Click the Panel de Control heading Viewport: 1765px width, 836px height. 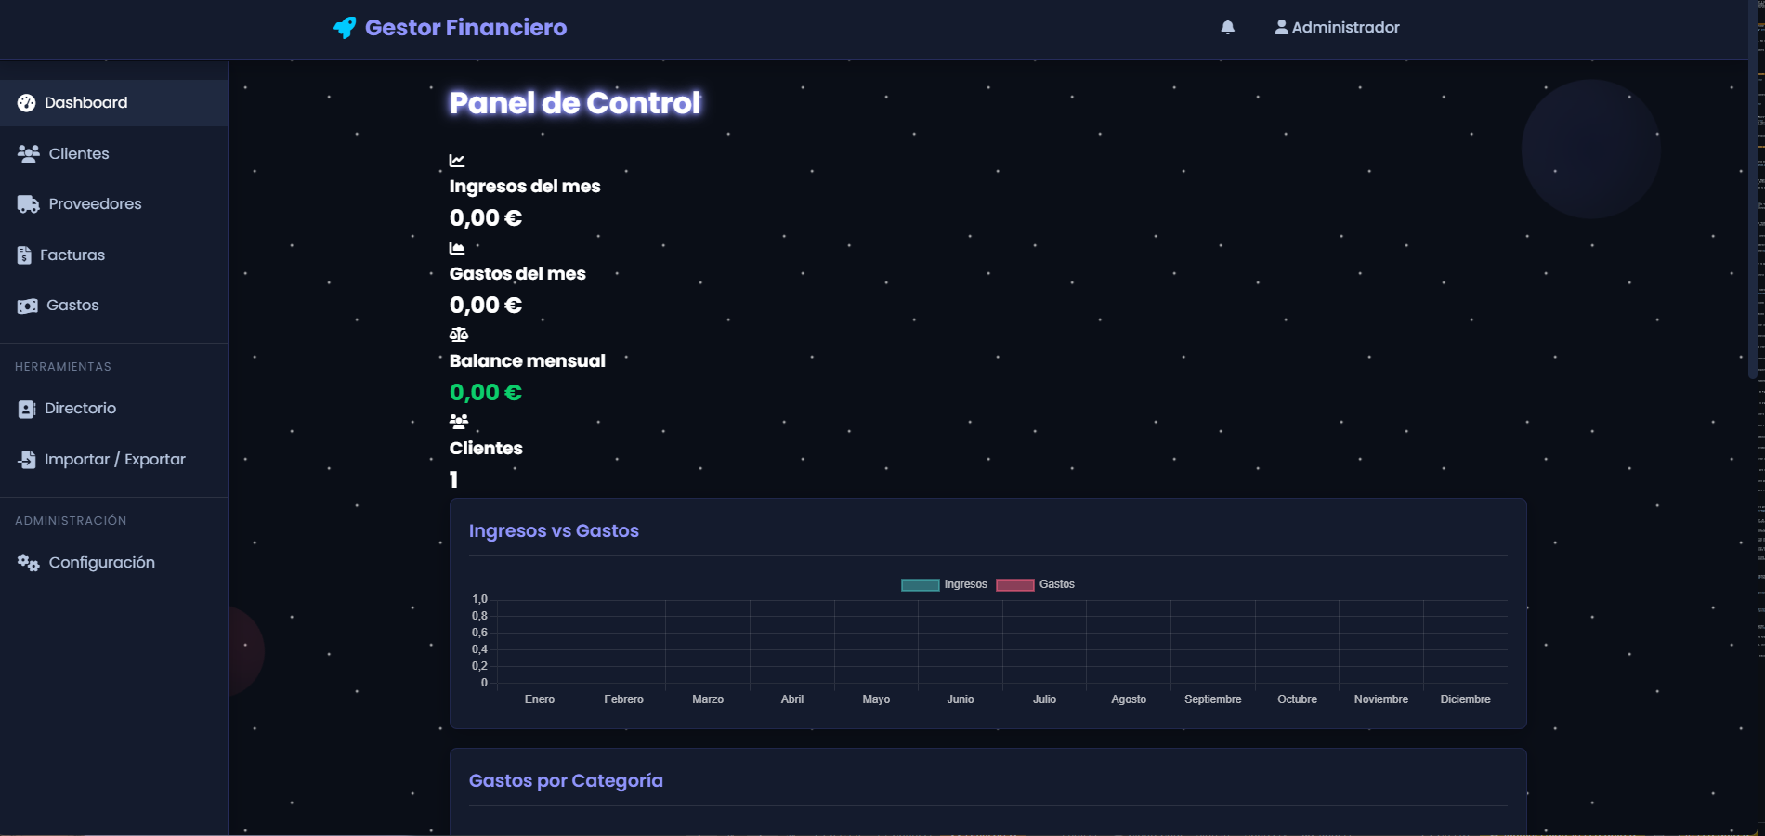[574, 103]
